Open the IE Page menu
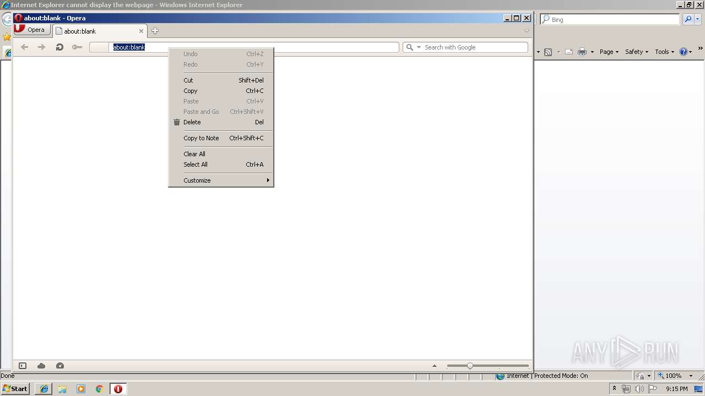Image resolution: width=705 pixels, height=396 pixels. (x=609, y=52)
